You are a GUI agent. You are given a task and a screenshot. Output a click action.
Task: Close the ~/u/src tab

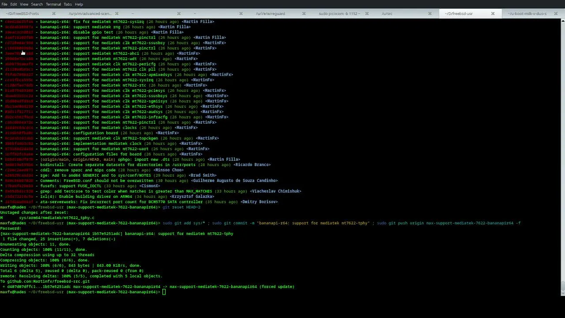coord(429,14)
